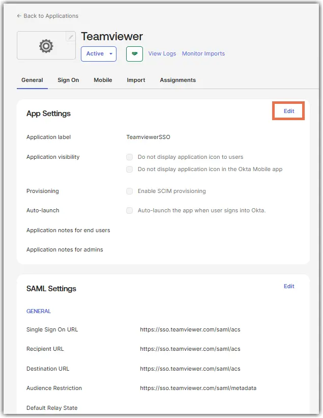Click the Recipient URL value
Viewport: 323px width, 418px height.
[190, 349]
